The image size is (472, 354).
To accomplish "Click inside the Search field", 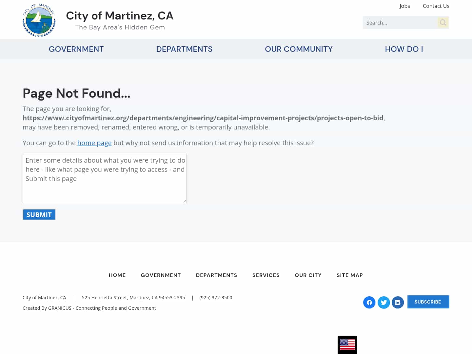I will tap(400, 22).
